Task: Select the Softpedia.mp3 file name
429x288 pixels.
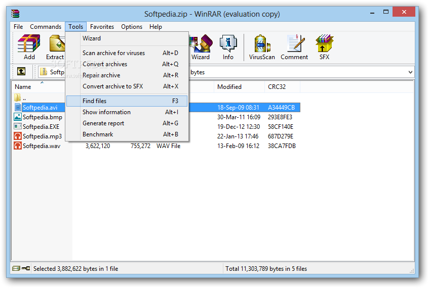Action: 42,136
